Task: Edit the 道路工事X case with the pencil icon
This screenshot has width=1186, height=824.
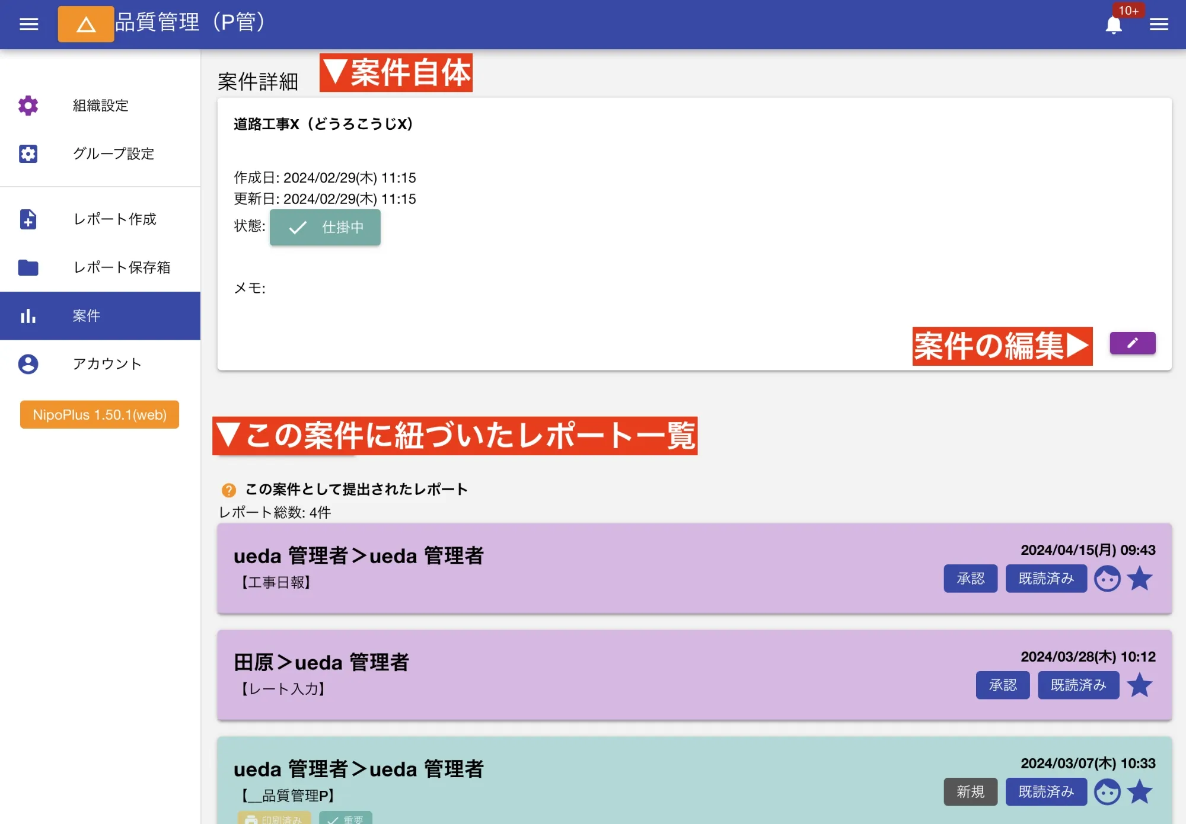Action: point(1132,343)
